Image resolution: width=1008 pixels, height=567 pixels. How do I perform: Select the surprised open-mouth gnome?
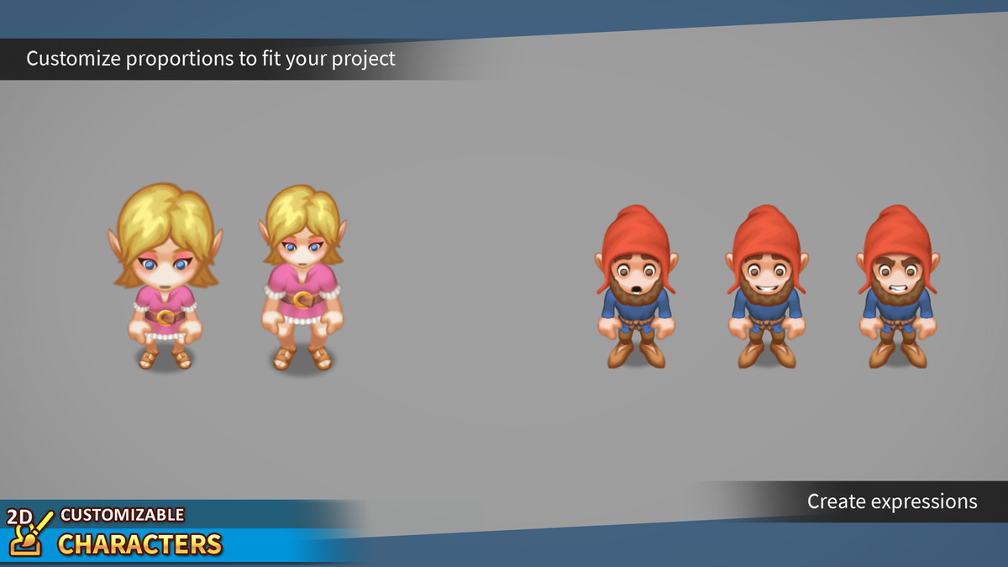[x=637, y=287]
